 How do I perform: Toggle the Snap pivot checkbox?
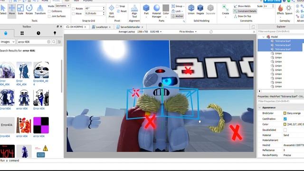(x=117, y=6)
